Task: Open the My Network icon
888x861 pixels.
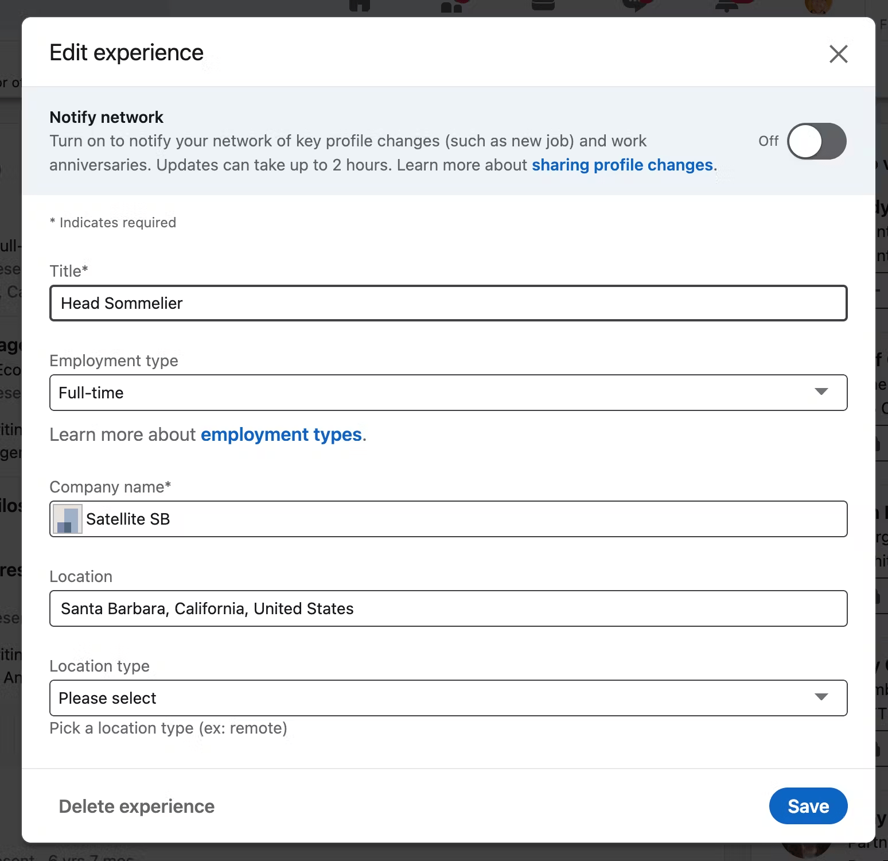Action: (451, 6)
